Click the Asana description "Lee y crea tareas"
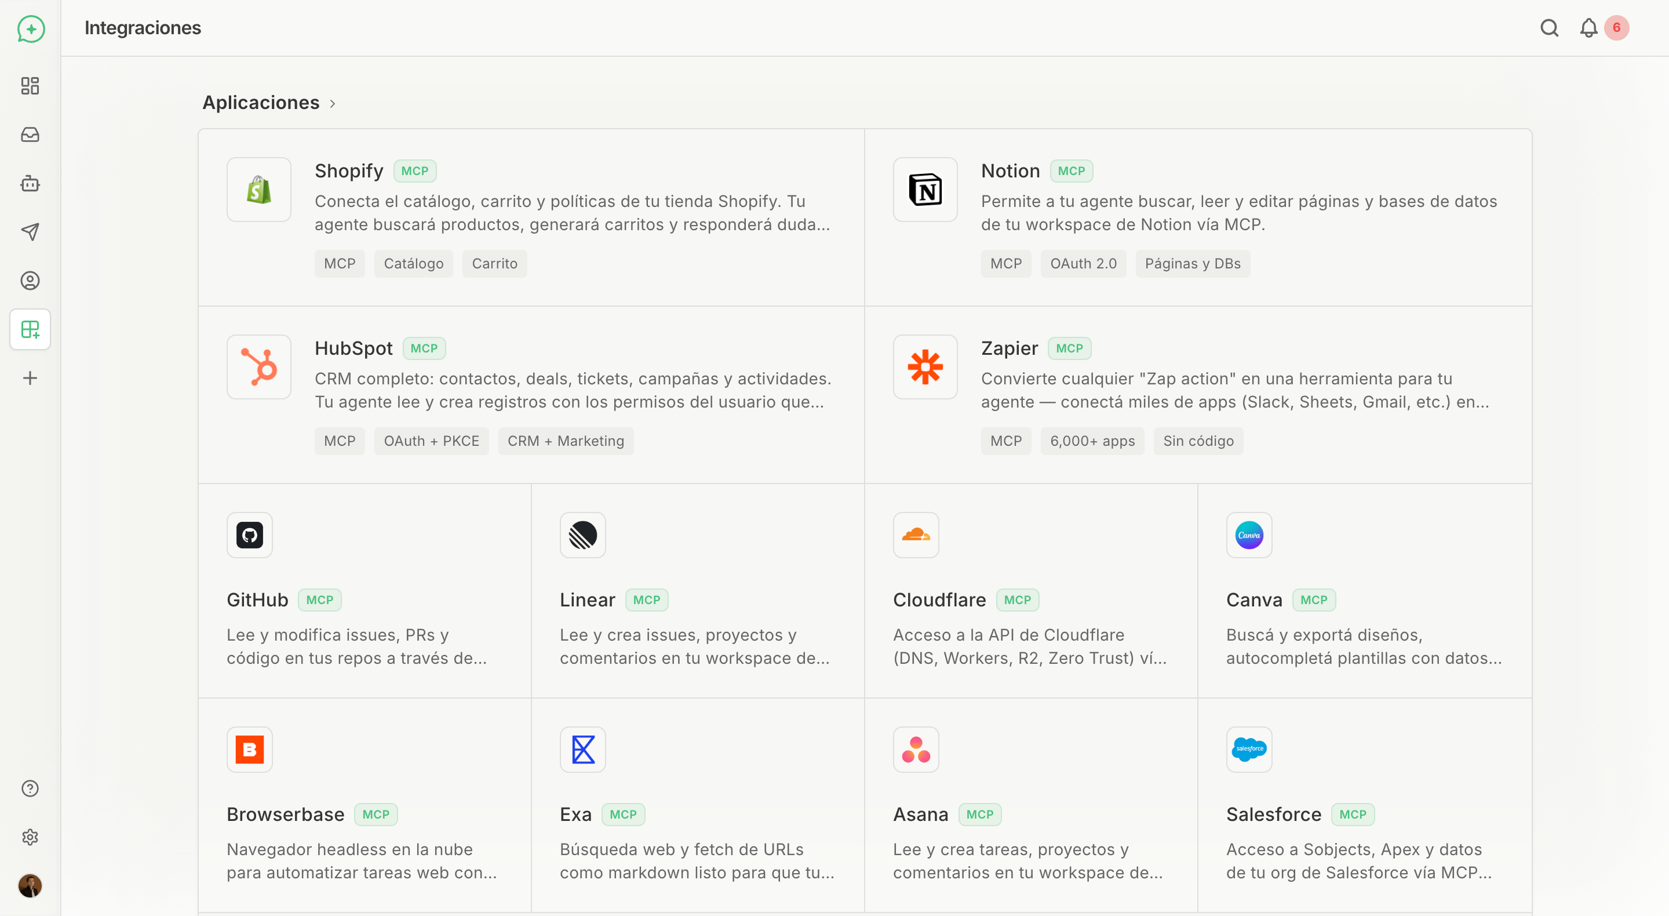Viewport: 1669px width, 916px height. (x=1027, y=861)
